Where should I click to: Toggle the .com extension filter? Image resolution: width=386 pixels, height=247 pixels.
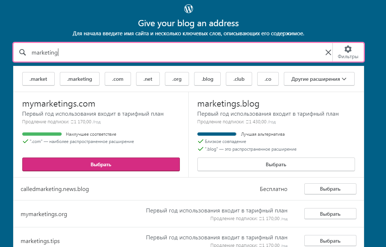(118, 79)
